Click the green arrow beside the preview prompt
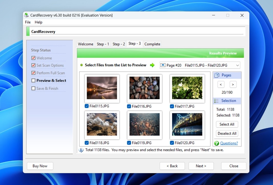 point(153,65)
